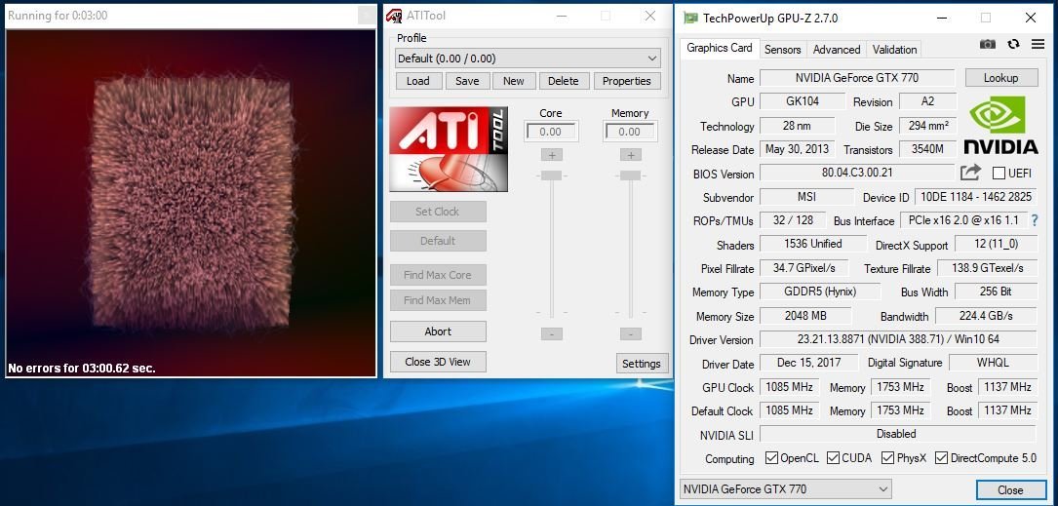Click the Subvendor value MSI
1058x506 pixels.
click(x=806, y=197)
